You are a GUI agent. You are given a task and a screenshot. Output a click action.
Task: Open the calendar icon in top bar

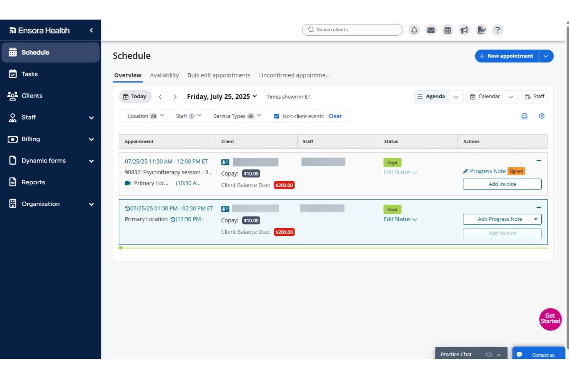point(448,30)
